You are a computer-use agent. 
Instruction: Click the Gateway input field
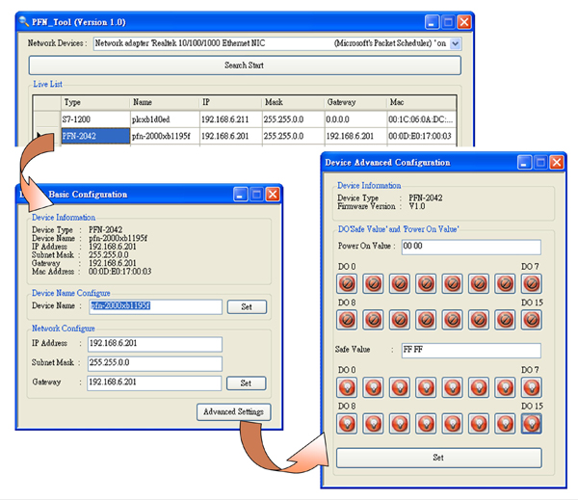tap(154, 382)
